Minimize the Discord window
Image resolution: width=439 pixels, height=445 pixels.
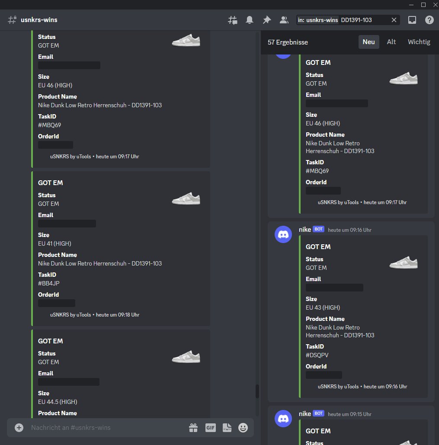tap(411, 5)
